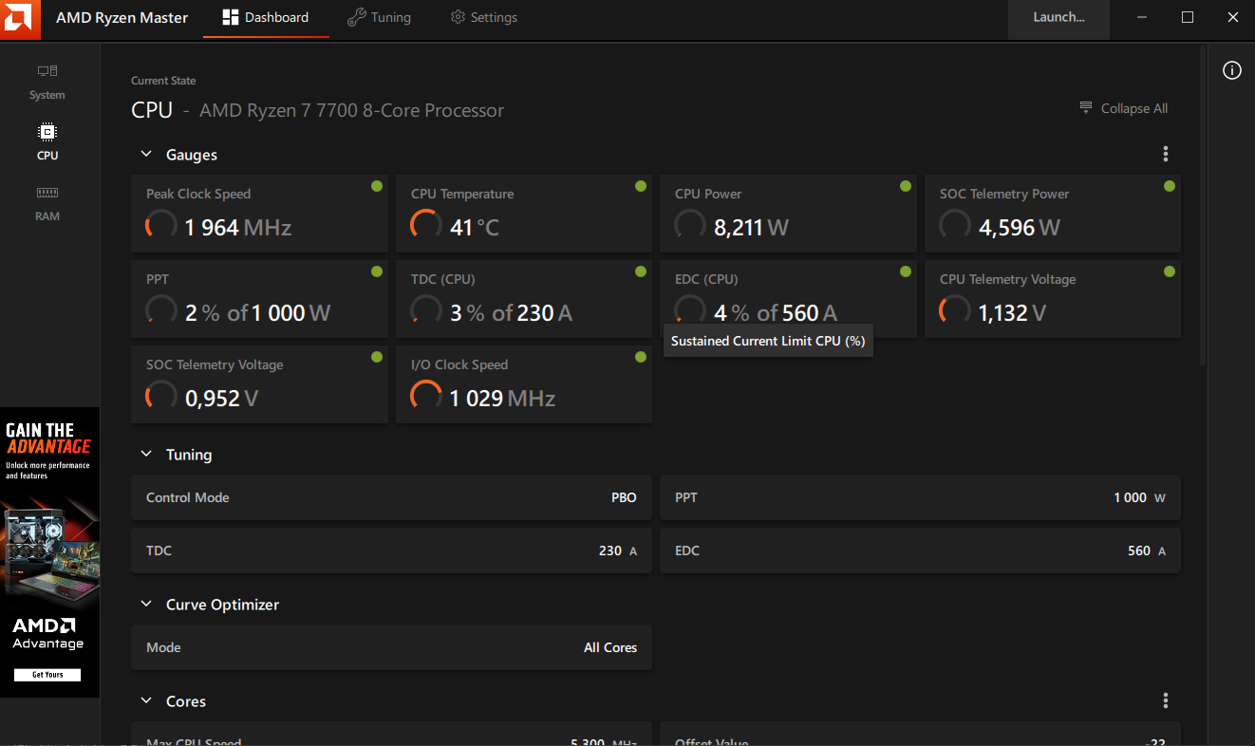Click the AMD Ryzen 7 7700 8-Core Processor text
Image resolution: width=1255 pixels, height=746 pixels.
click(x=351, y=111)
